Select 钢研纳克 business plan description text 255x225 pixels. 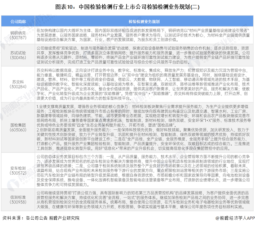pos(143,35)
